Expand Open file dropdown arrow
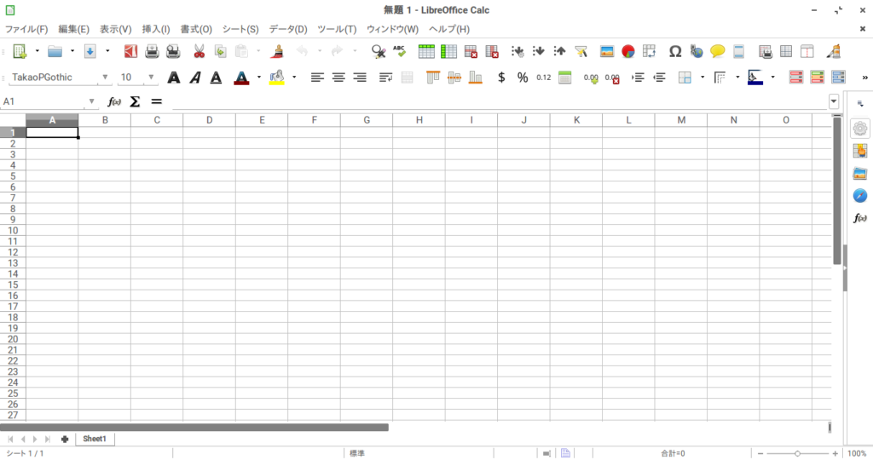873x460 pixels. pos(72,52)
